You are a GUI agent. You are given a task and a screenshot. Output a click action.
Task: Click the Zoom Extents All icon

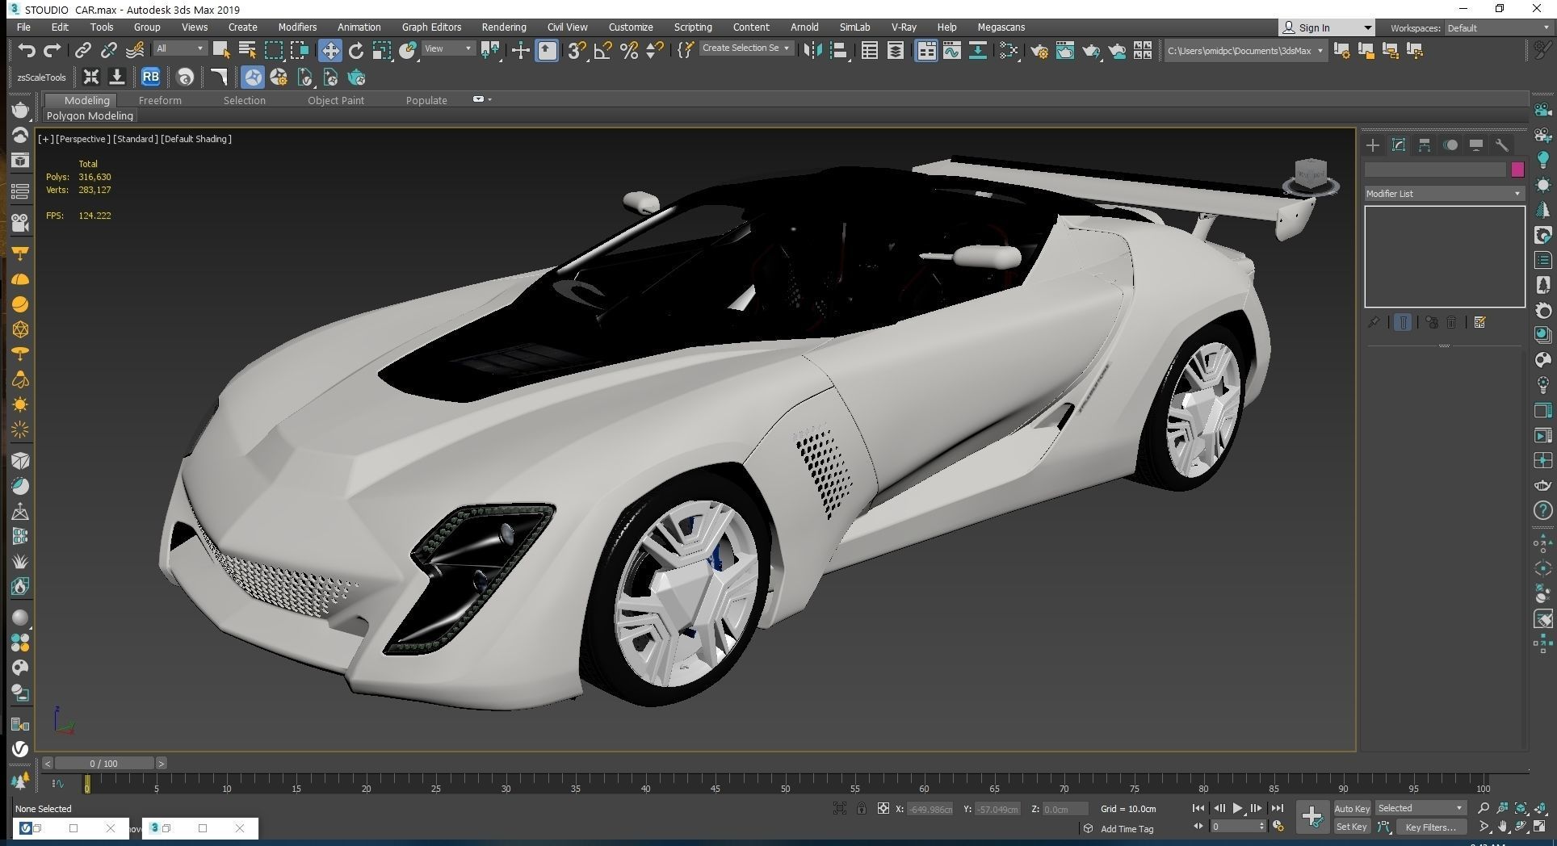(1541, 808)
